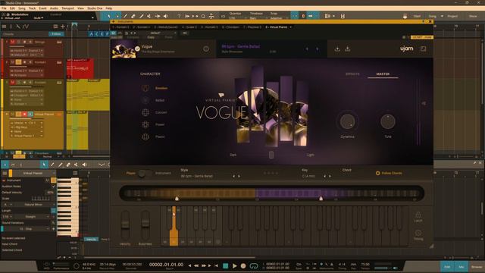Image resolution: width=485 pixels, height=273 pixels.
Task: Open the Virtual Pianist tab dropdown arrow
Action: point(291,27)
